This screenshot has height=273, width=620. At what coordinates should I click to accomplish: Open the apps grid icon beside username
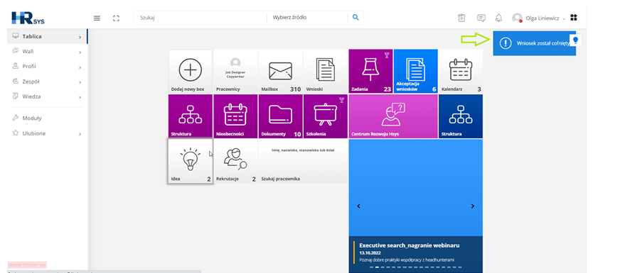pos(574,18)
